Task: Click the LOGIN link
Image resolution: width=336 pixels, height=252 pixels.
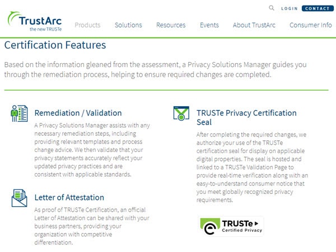Action: tap(290, 9)
